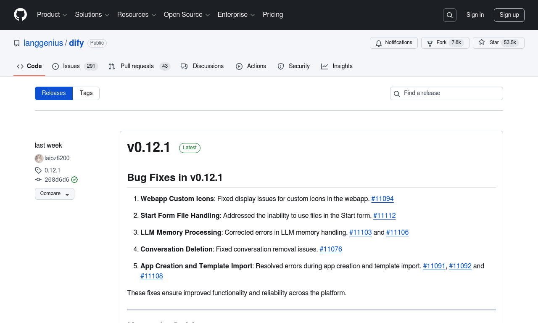
Task: Open pull request #11091
Action: pyautogui.click(x=434, y=266)
